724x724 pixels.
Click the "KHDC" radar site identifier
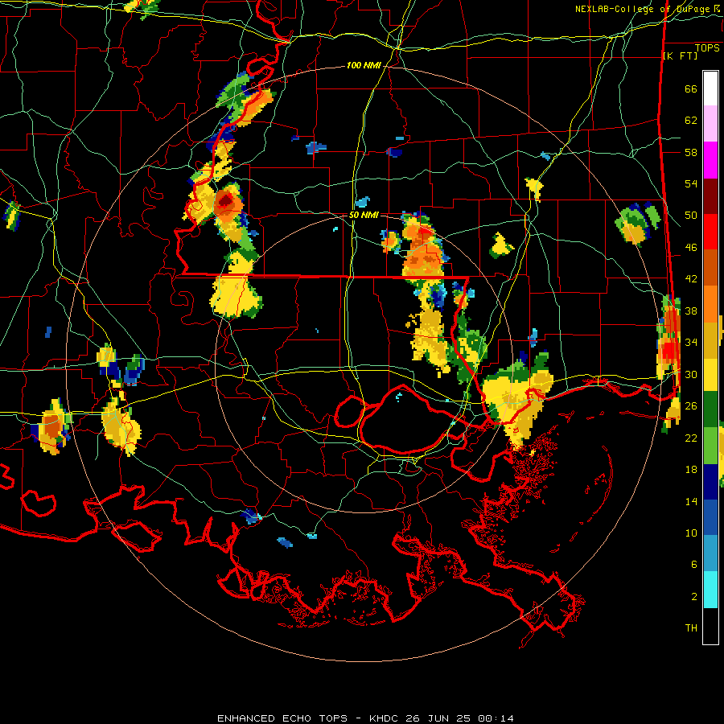pos(385,718)
